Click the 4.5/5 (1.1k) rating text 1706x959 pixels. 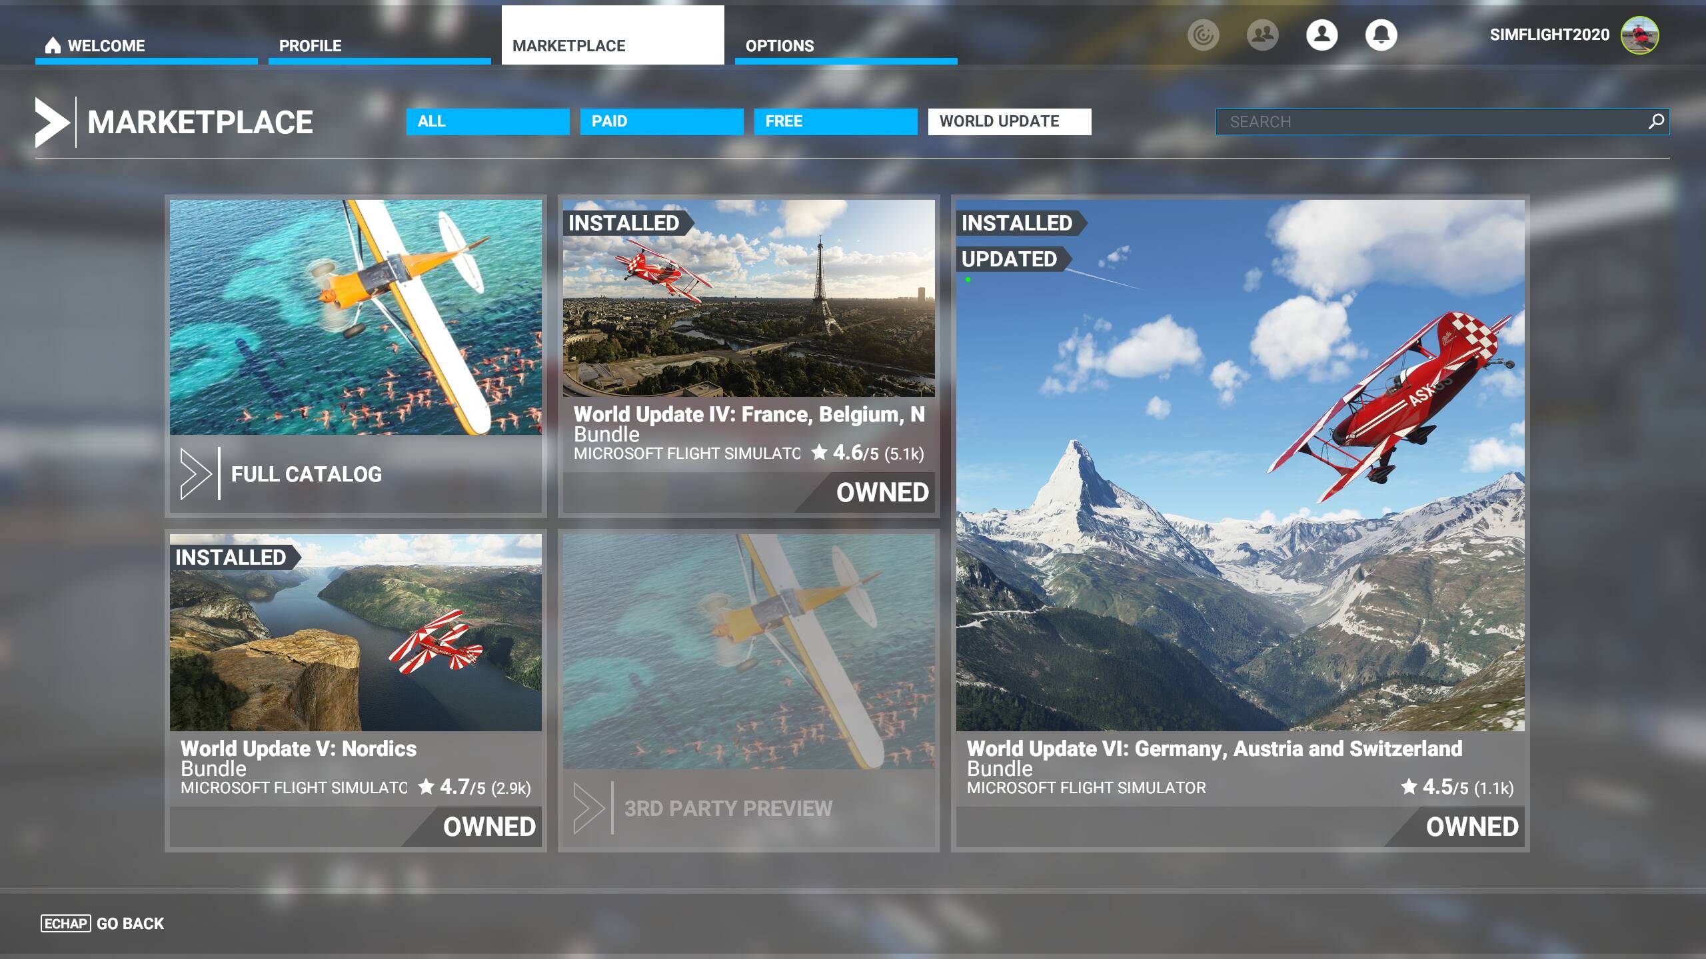point(1468,788)
